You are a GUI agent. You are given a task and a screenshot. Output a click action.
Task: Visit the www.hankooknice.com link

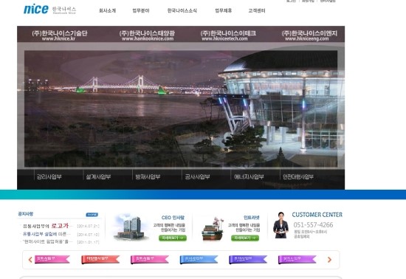148,38
